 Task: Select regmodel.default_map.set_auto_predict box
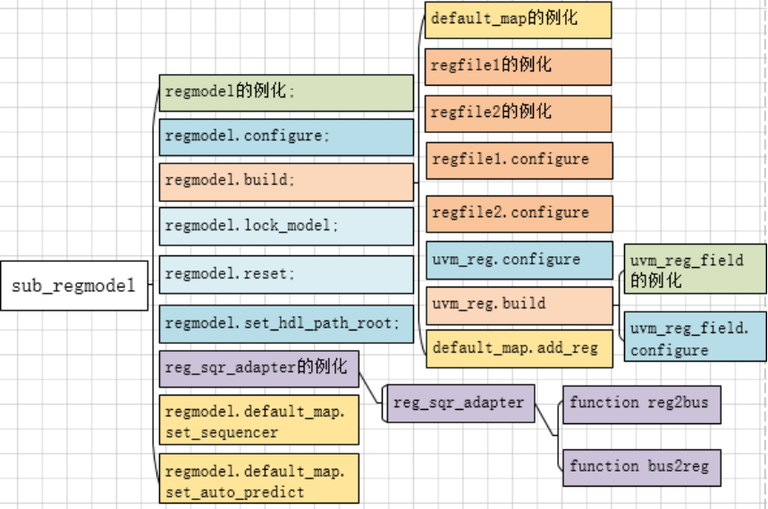coord(259,478)
